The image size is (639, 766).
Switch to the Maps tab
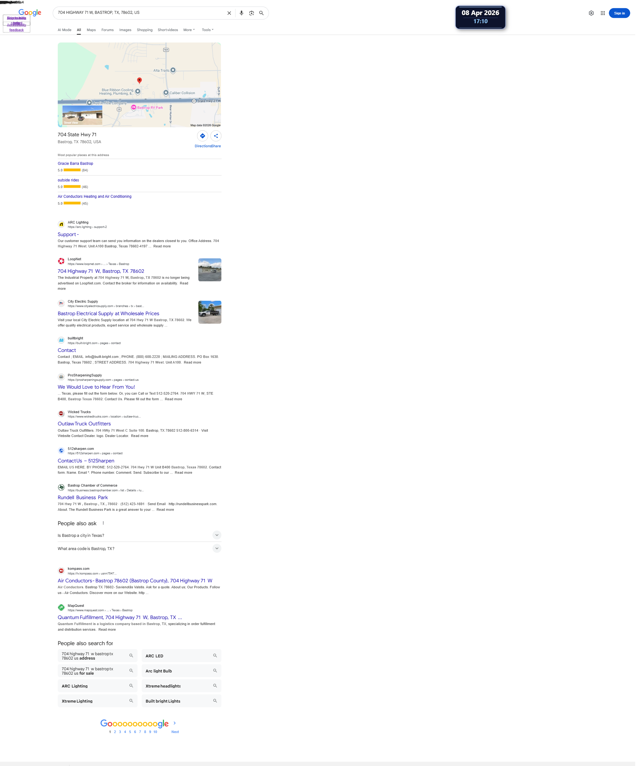click(x=92, y=30)
